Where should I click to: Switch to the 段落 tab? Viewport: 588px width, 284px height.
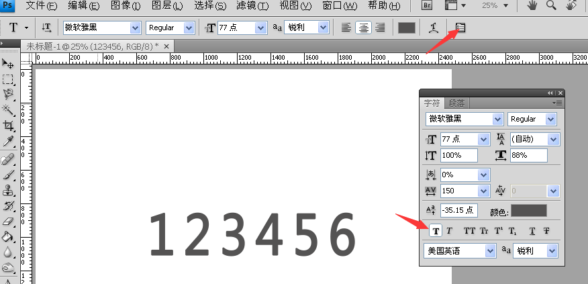(x=456, y=103)
